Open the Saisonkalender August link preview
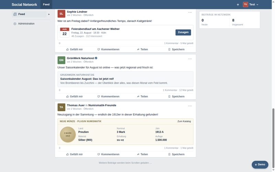 (x=125, y=79)
